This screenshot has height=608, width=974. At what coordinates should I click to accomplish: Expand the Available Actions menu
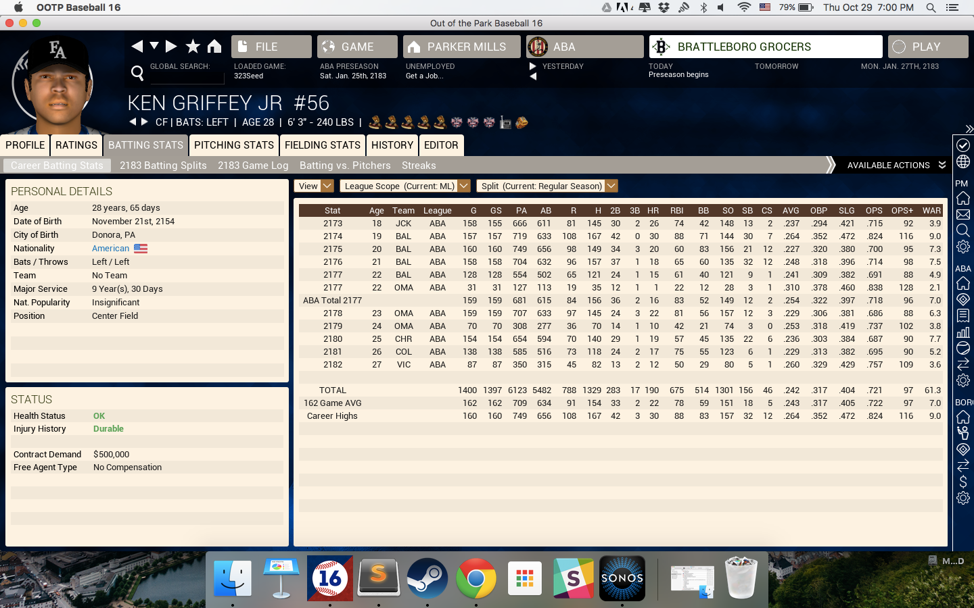tap(896, 165)
